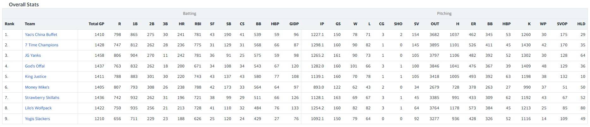Sort the table by Total GP header
The width and height of the screenshot is (590, 127).
click(x=96, y=24)
